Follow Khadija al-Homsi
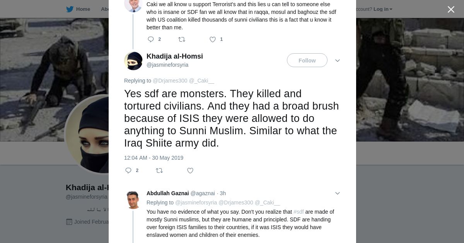The image size is (464, 243). click(307, 61)
